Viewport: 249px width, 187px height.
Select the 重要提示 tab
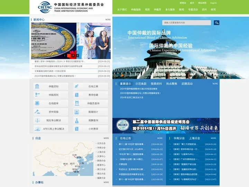126,84
